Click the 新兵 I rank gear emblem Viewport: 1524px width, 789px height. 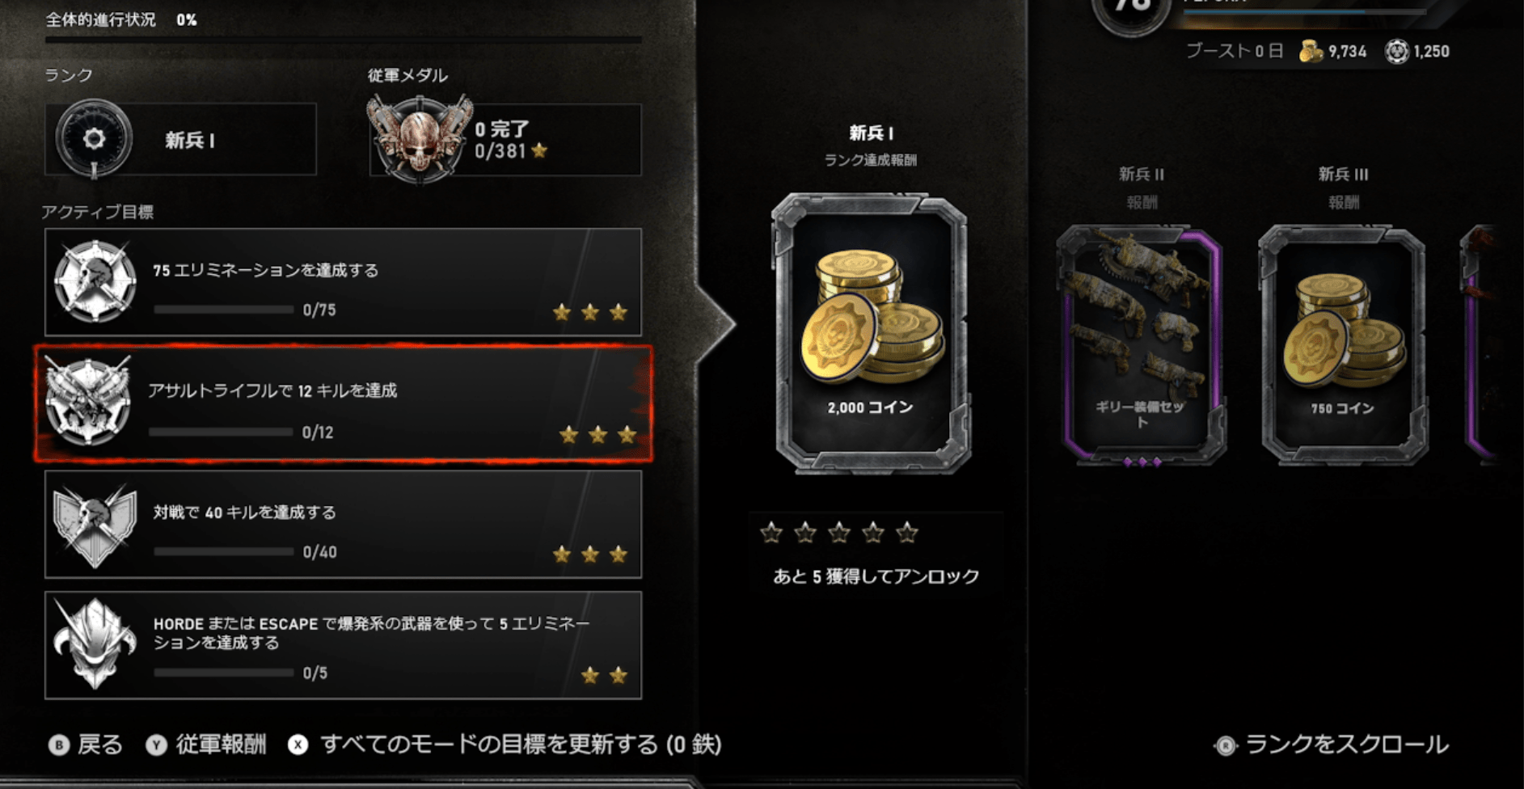point(94,138)
